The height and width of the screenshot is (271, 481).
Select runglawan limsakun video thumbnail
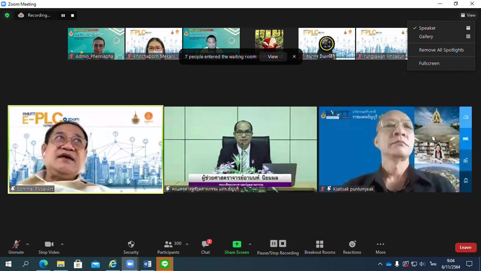[382, 44]
